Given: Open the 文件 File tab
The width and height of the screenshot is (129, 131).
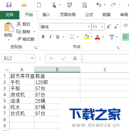Looking at the screenshot, I should pyautogui.click(x=10, y=15).
